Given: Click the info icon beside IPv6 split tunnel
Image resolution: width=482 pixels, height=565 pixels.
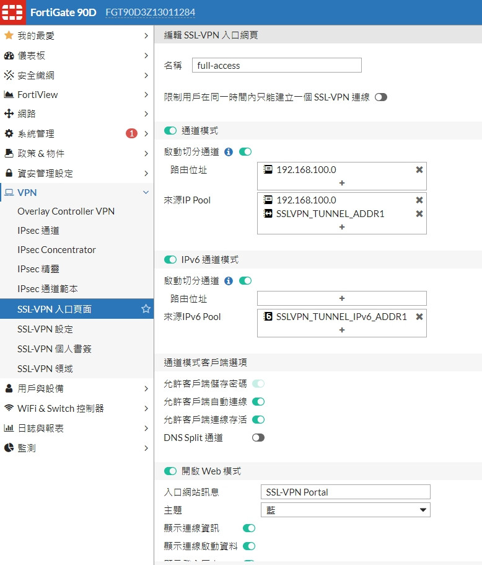Looking at the screenshot, I should tap(229, 281).
